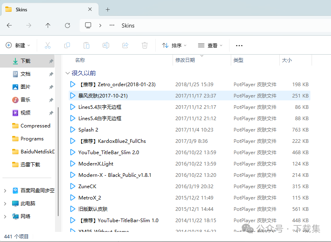Select the Skins tab
The width and height of the screenshot is (331, 242).
50,10
